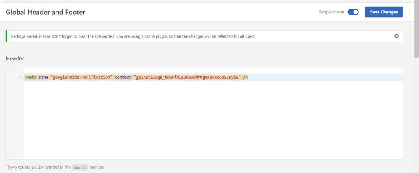Place cursor in the google-site-verification value
Viewport: 419px width, 173px height.
(x=81, y=78)
